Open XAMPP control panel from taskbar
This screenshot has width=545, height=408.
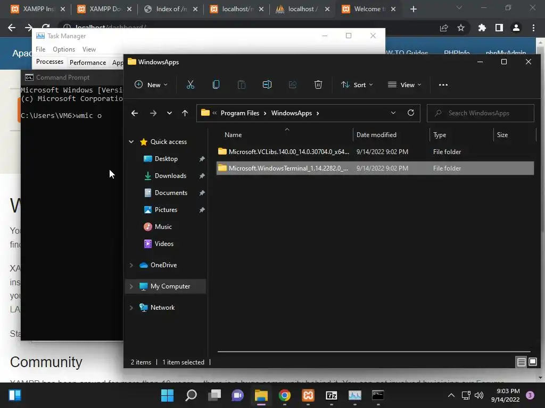(308, 395)
